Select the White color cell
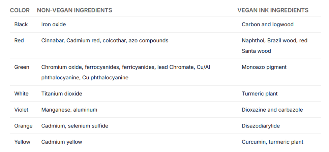Screen dimensions: 329x152 [x=21, y=94]
